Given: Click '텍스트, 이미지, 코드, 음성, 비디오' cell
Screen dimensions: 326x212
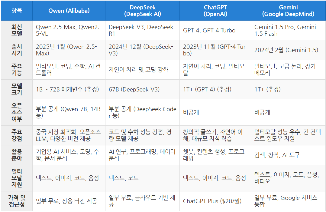Looking at the screenshot, I should coord(288,178).
